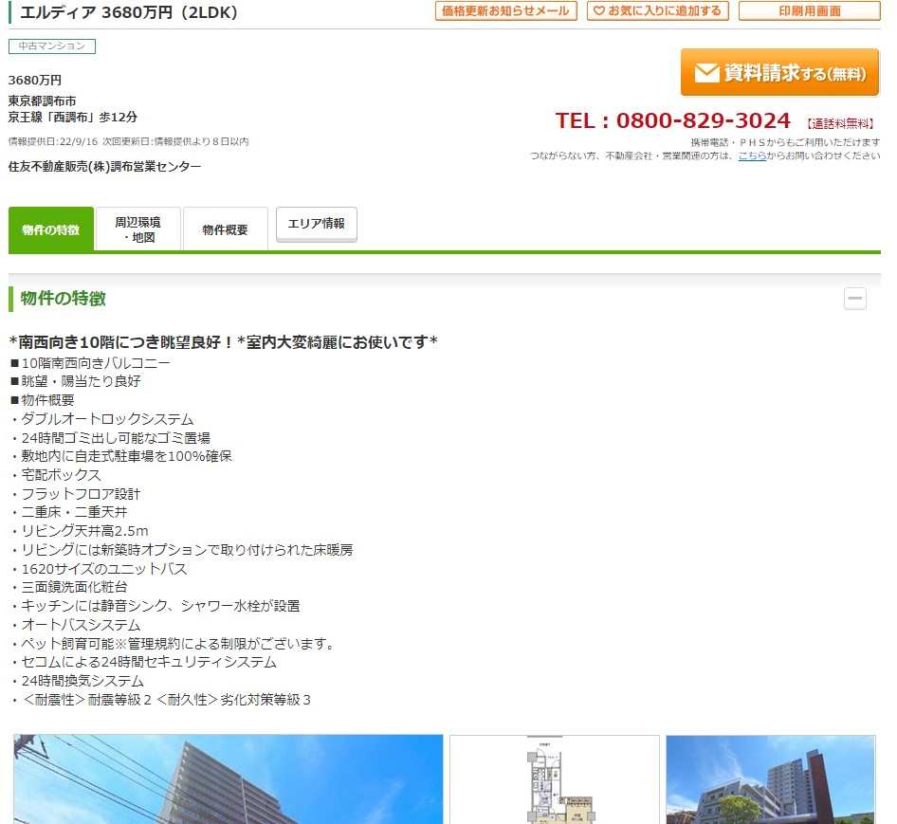Image resolution: width=897 pixels, height=824 pixels.
Task: Click the エルディア 3680万円 (2LDK) title
Action: tap(129, 12)
